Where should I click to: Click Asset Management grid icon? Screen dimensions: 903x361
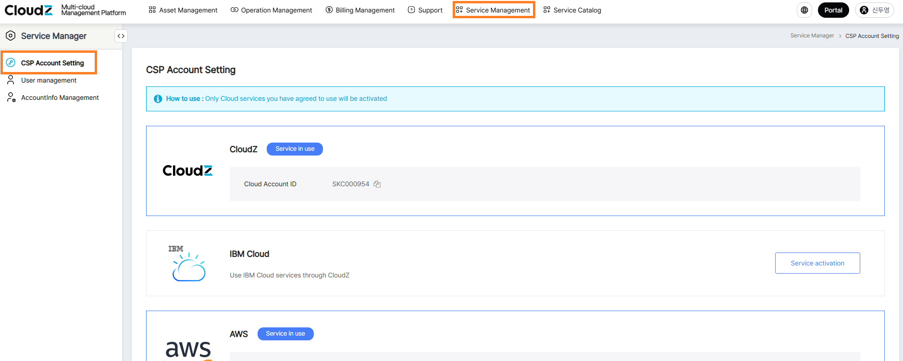pyautogui.click(x=152, y=10)
